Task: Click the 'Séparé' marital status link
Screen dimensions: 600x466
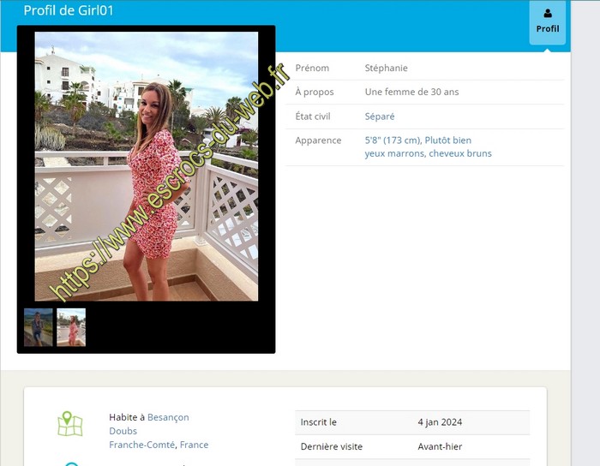Action: point(380,116)
